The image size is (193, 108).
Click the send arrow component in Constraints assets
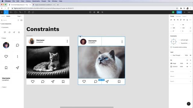point(14,32)
